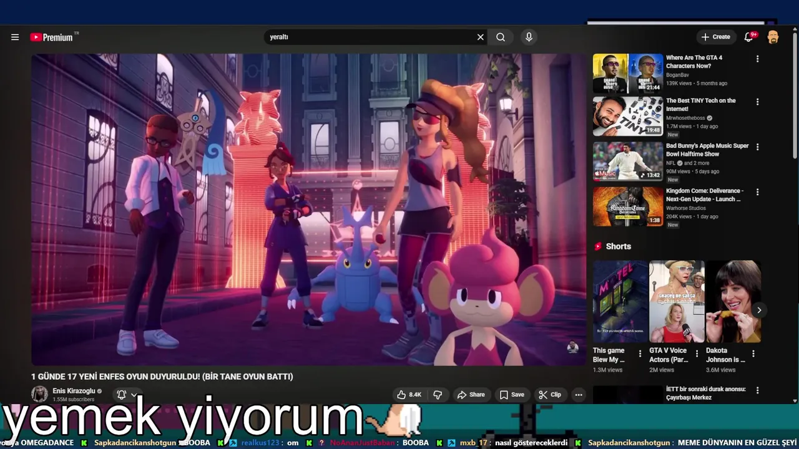
Task: Click channel watermark in video corner
Action: point(572,347)
